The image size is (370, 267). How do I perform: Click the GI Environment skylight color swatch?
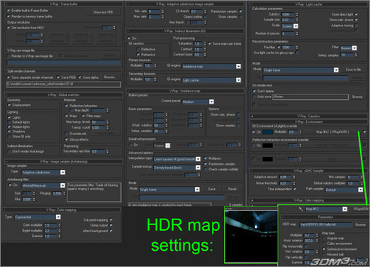pyautogui.click(x=267, y=132)
